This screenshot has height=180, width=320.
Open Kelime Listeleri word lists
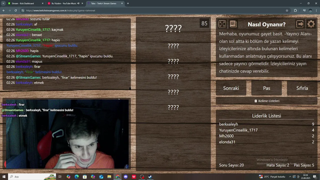tap(266, 101)
